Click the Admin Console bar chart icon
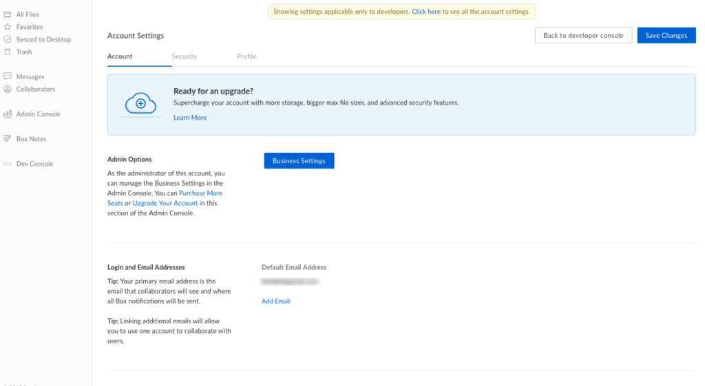 click(7, 114)
